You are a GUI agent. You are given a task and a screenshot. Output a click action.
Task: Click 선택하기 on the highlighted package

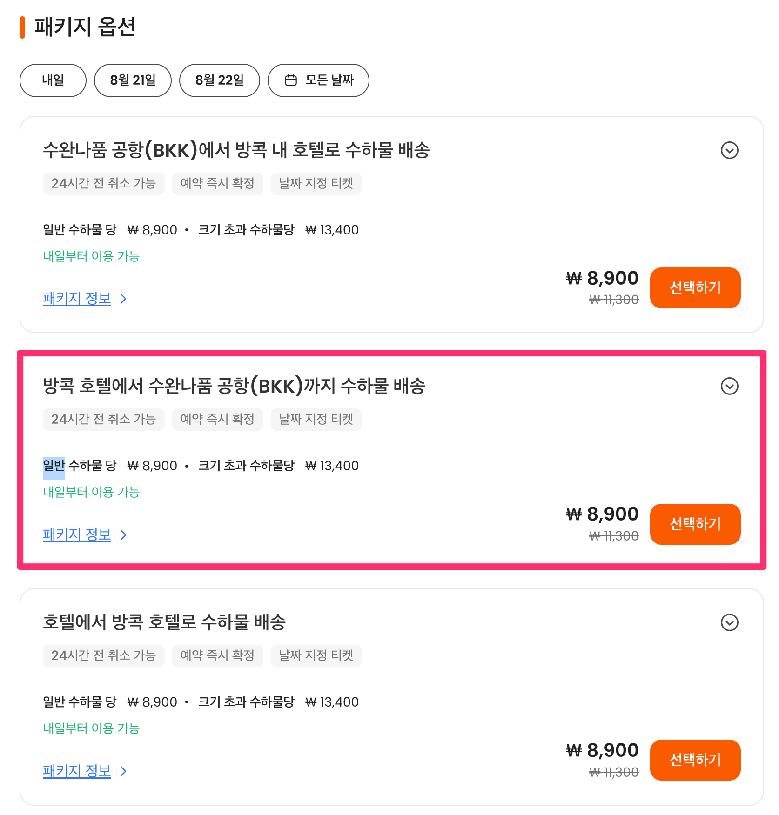695,524
